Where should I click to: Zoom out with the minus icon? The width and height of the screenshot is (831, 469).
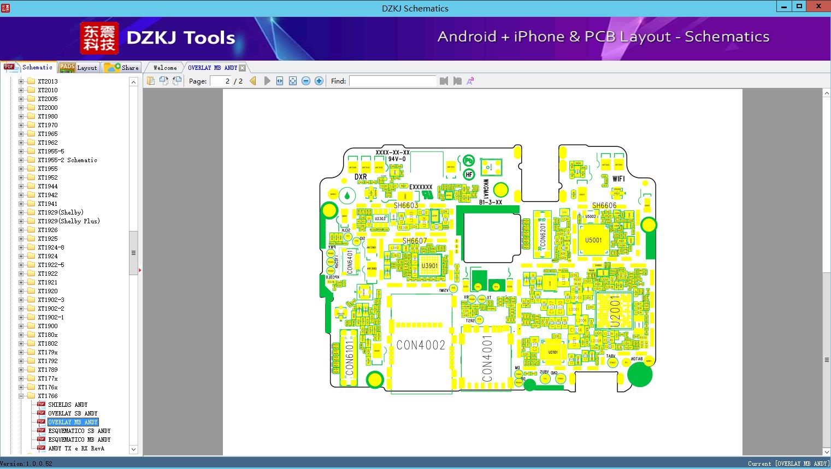(x=306, y=81)
